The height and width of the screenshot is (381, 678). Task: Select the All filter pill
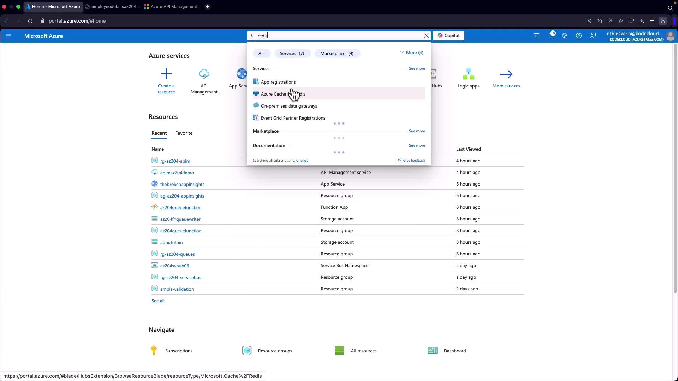point(261,53)
